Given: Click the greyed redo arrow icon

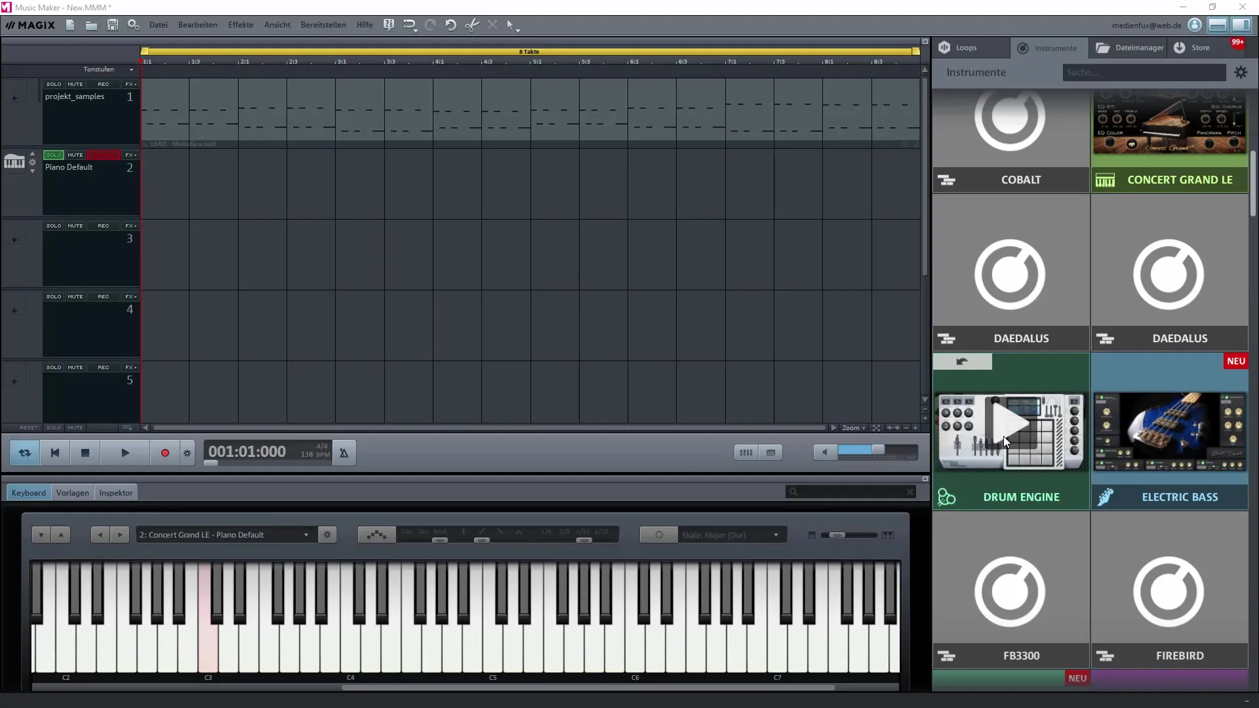Looking at the screenshot, I should (x=430, y=25).
